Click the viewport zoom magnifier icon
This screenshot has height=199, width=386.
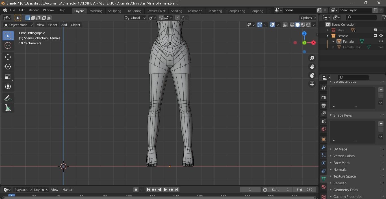(x=312, y=58)
